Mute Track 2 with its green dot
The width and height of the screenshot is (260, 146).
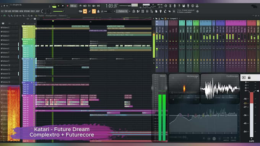[x=34, y=29]
